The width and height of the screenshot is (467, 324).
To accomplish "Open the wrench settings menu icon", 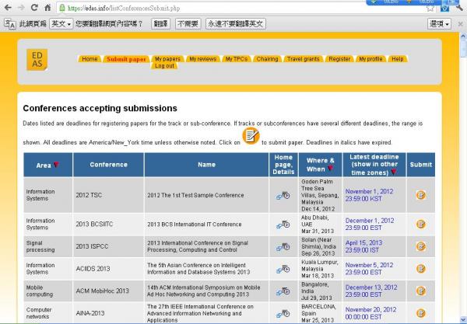I will 459,8.
